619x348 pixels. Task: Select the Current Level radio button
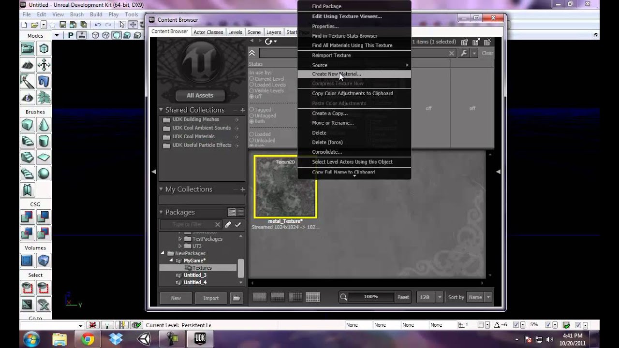251,79
